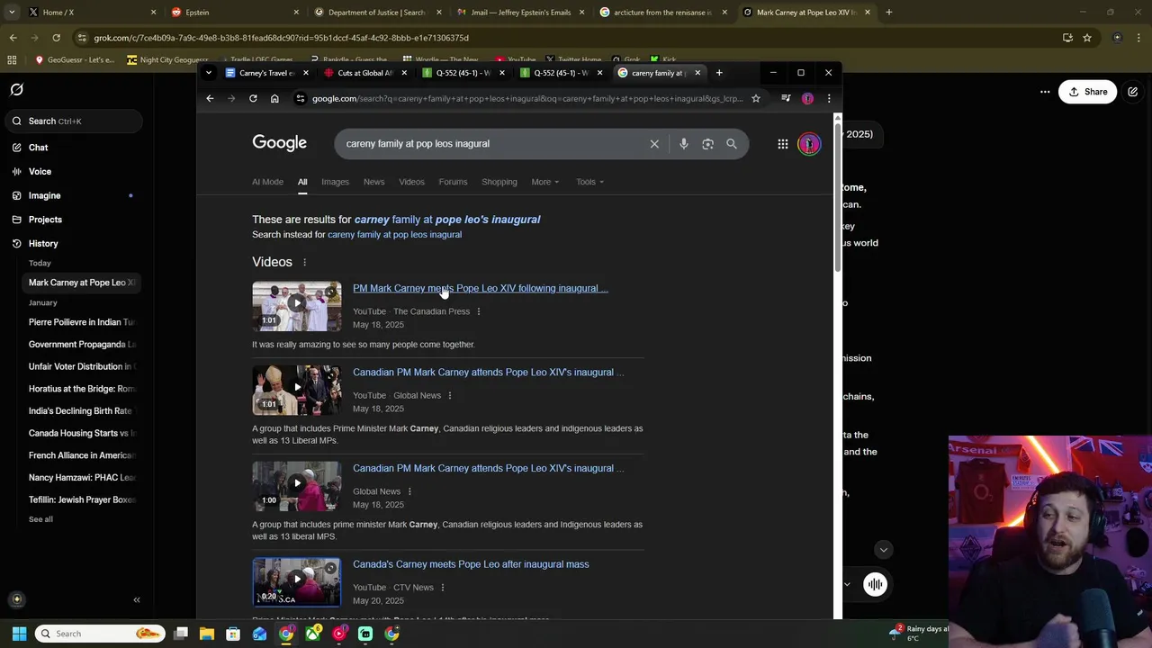The width and height of the screenshot is (1152, 648).
Task: Go back in front Chrome window
Action: [x=210, y=98]
